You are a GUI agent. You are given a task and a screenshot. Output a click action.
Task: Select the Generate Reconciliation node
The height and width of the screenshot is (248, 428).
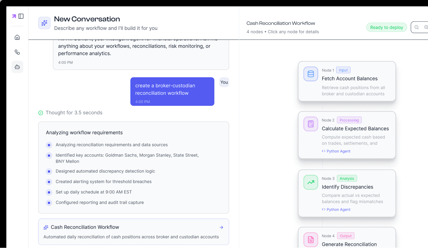pyautogui.click(x=347, y=238)
